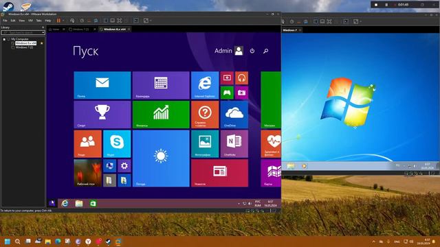The width and height of the screenshot is (440, 247).
Task: Launch the Internet Explorer tile
Action: pyautogui.click(x=205, y=85)
